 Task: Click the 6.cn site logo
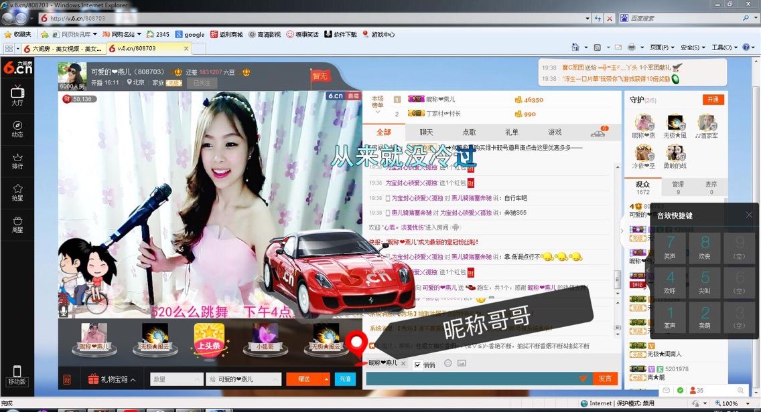[17, 68]
